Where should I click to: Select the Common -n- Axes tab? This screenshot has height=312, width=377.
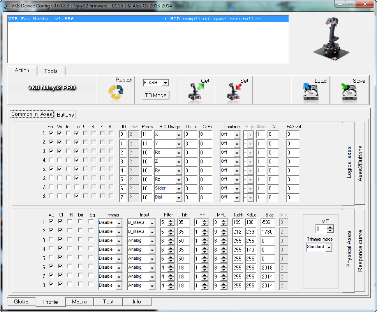click(32, 114)
